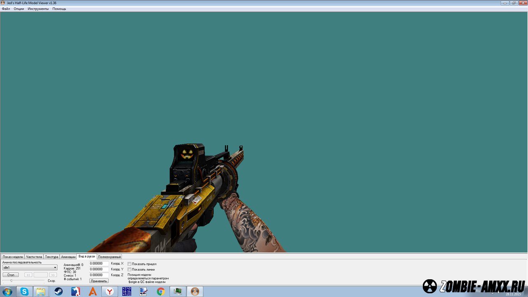Viewport: 528px width, 297px height.
Task: Click the Коорд. Y input field
Action: [99, 269]
